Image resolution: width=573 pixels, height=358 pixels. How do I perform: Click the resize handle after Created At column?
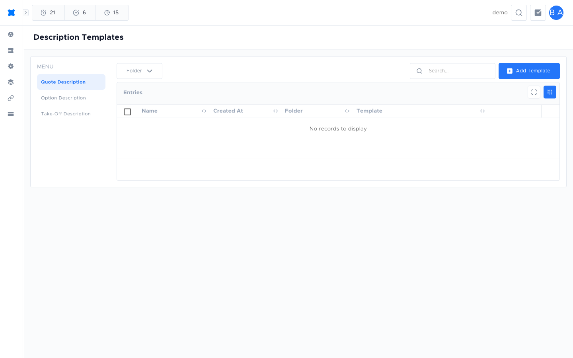[x=275, y=111]
